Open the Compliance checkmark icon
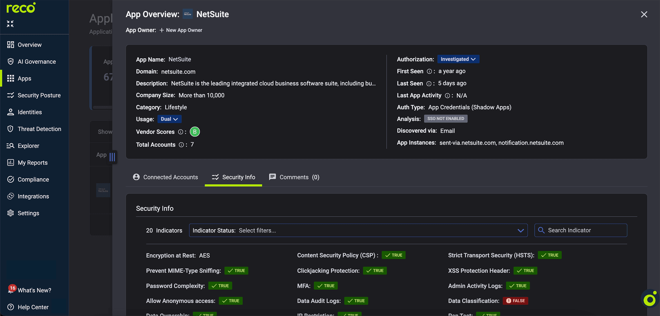 point(11,179)
